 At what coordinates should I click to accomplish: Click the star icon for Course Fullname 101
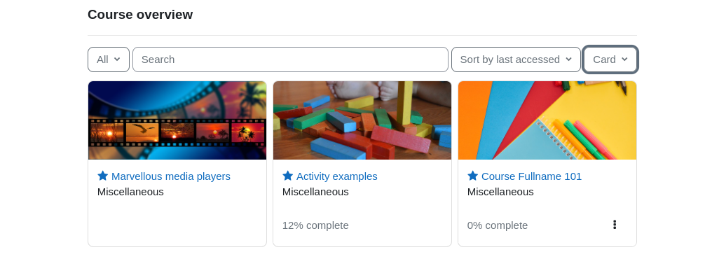coord(473,176)
